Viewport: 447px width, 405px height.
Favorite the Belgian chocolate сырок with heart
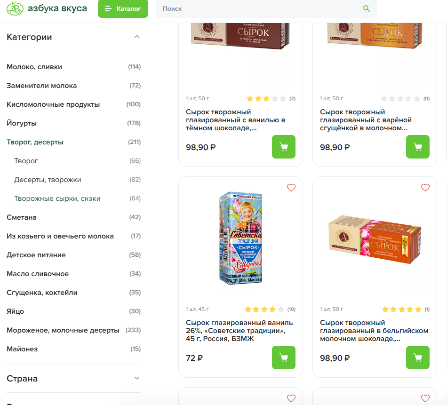click(x=425, y=188)
